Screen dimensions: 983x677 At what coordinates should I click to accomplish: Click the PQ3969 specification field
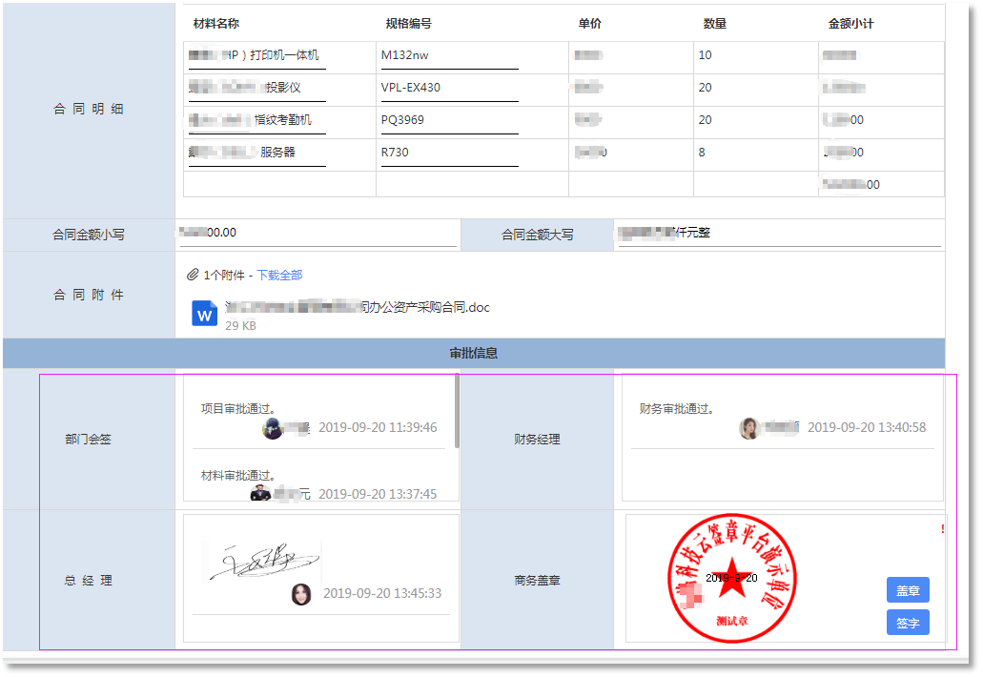tap(448, 120)
